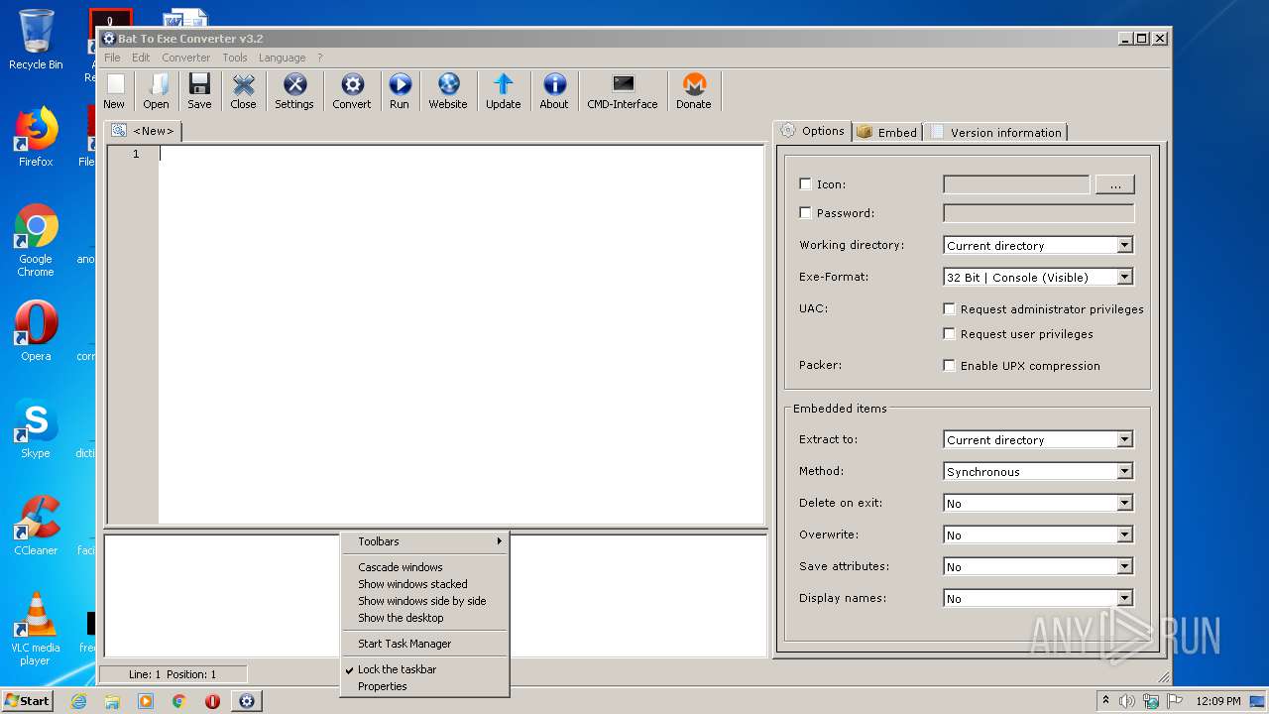Open Windows Media Player taskbar icon

(x=146, y=701)
